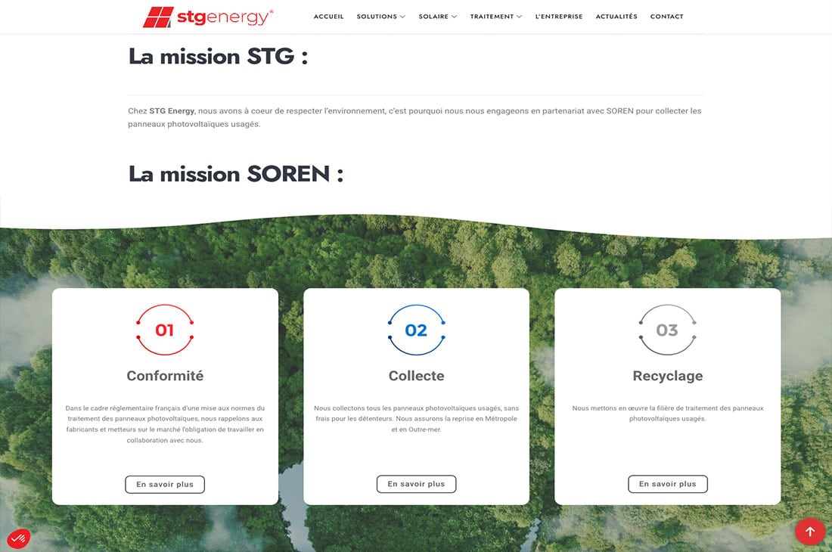Image resolution: width=832 pixels, height=552 pixels.
Task: Open the ACTUALITÉS page
Action: point(616,17)
